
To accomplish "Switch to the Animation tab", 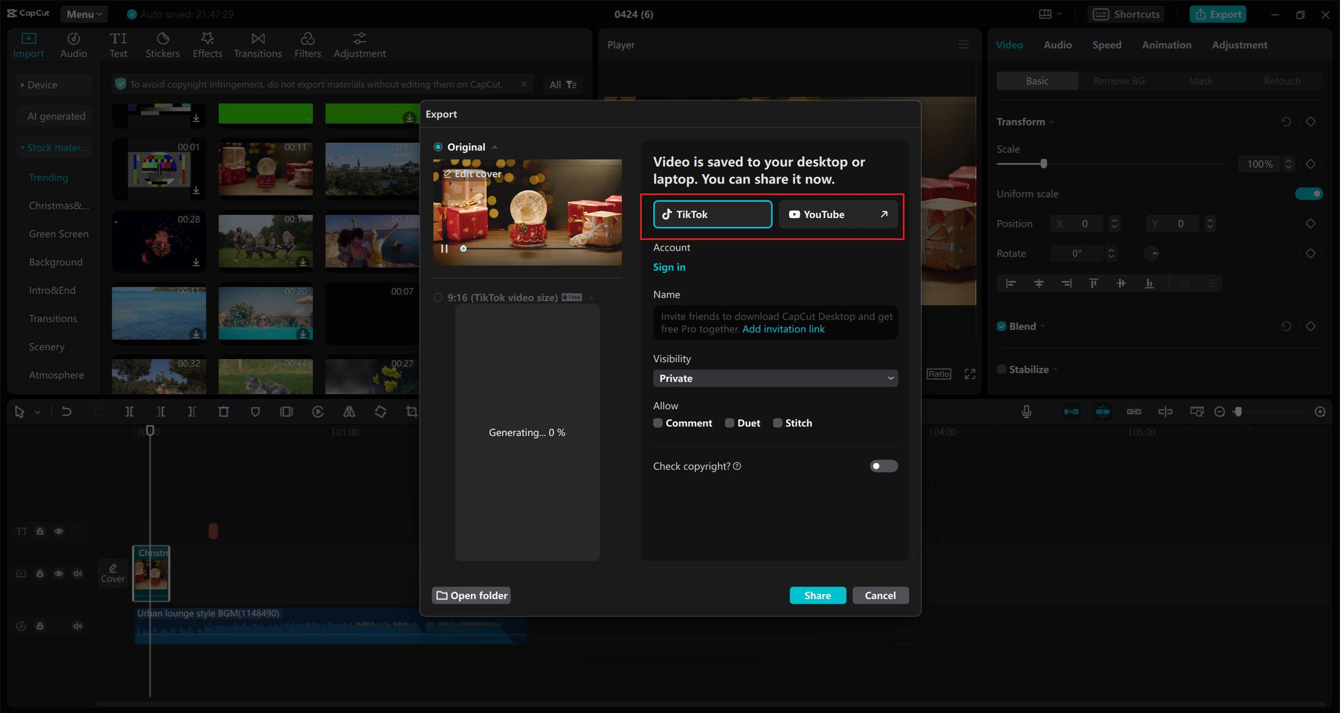I will [x=1166, y=45].
